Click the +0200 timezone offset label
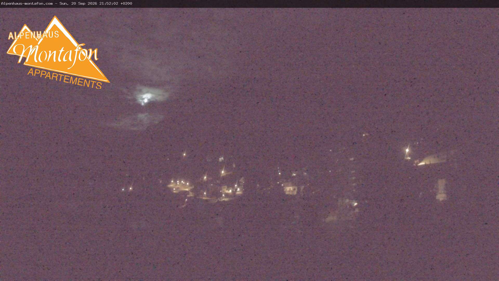499x281 pixels. (126, 3)
